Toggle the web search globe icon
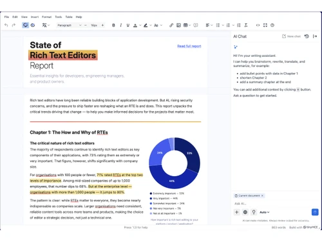 [x=245, y=212]
